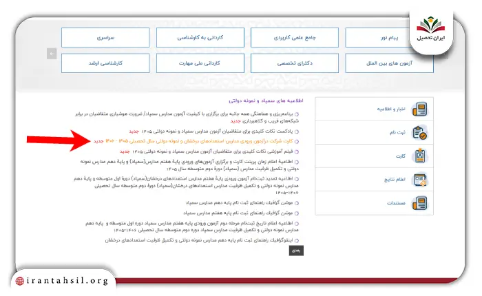Open the ثبت نام registration clipboard icon

(x=419, y=132)
